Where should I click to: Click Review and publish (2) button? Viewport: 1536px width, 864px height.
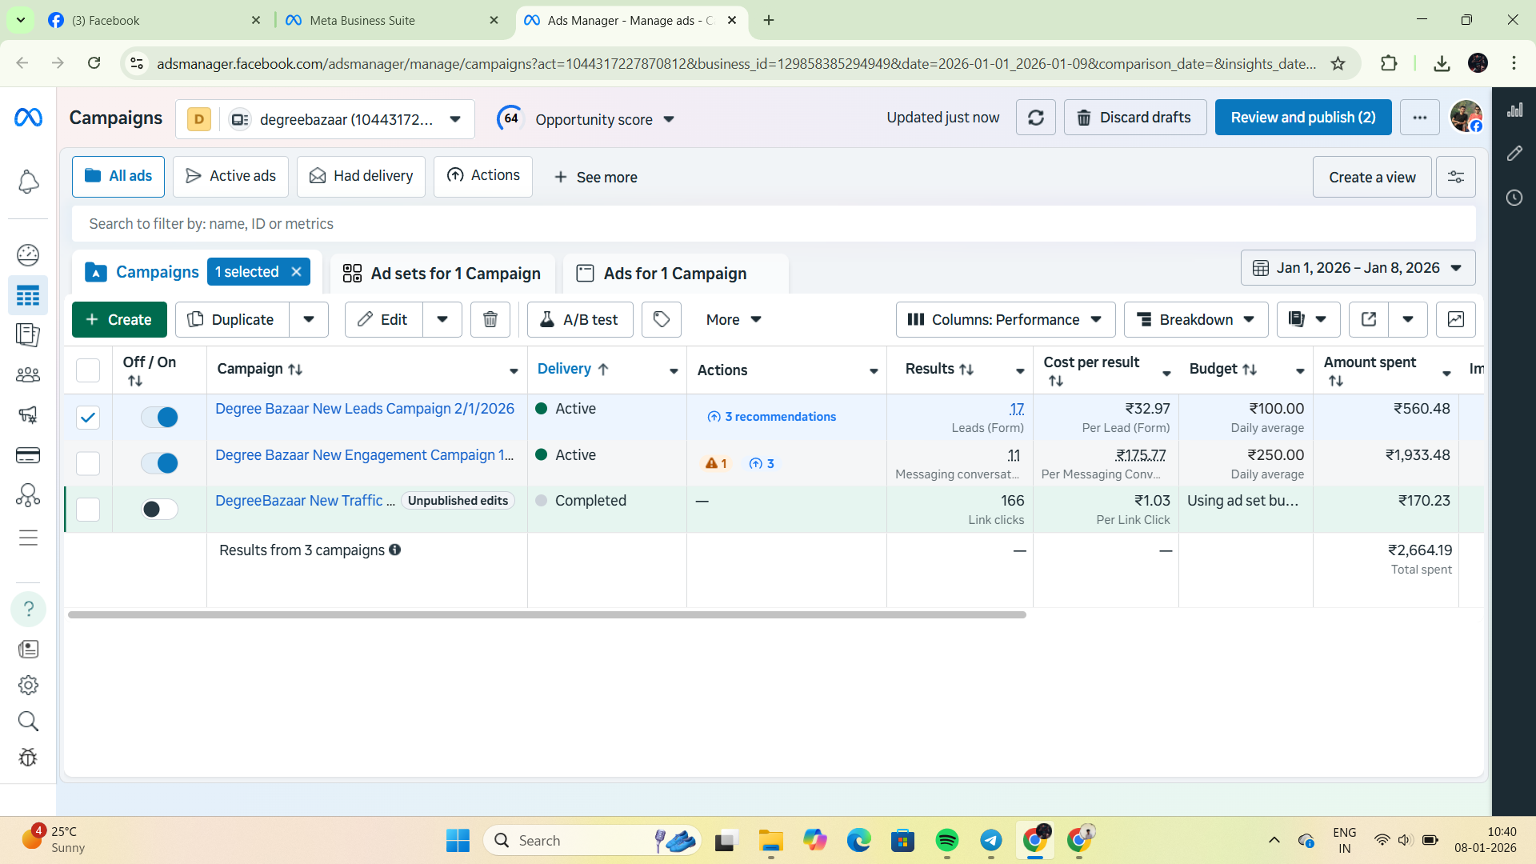tap(1302, 118)
